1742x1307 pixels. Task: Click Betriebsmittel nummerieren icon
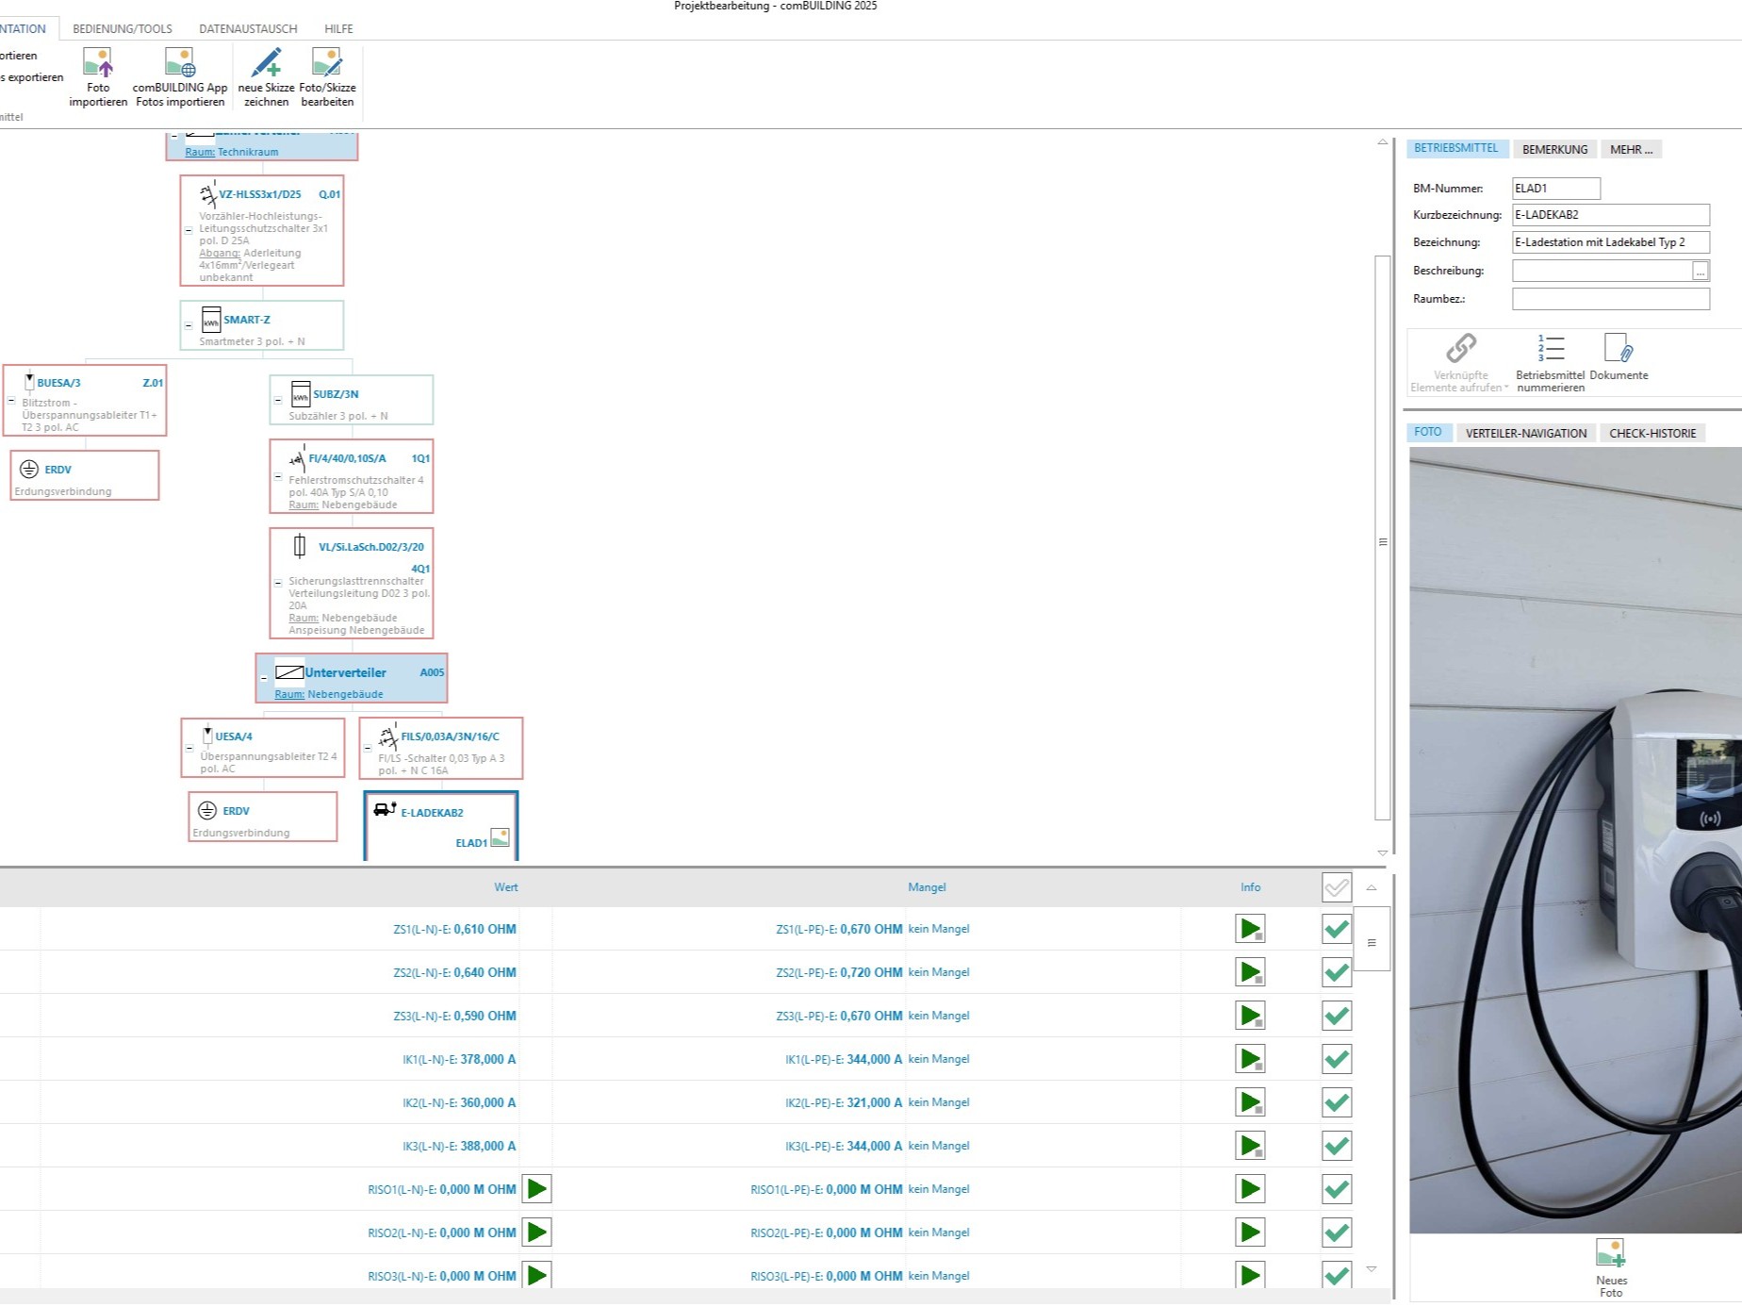coord(1551,348)
